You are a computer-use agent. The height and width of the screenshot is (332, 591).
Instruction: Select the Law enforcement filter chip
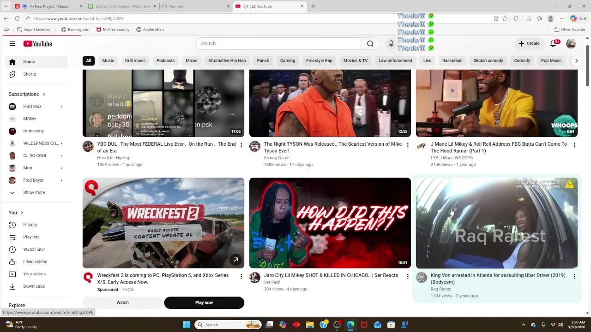pyautogui.click(x=395, y=61)
